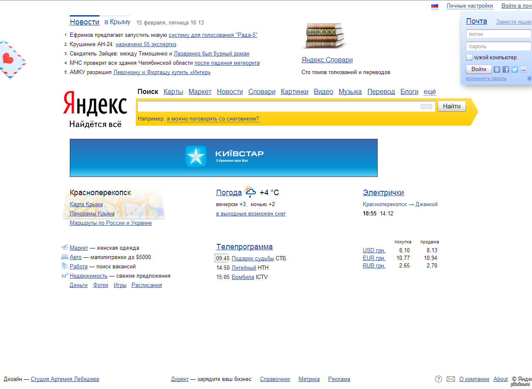Image resolution: width=532 pixels, height=389 pixels.
Task: Open the Видео service tab
Action: pos(324,91)
